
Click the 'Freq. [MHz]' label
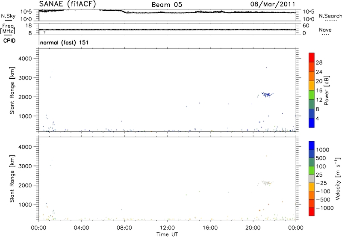click(8, 29)
